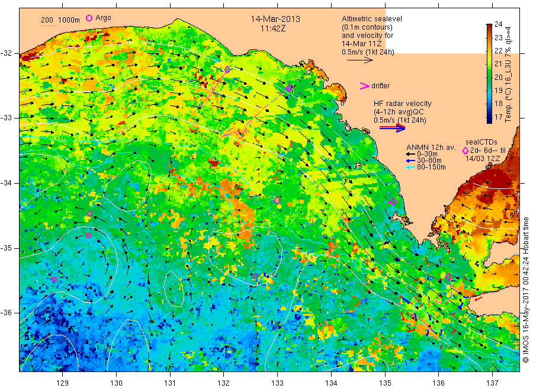Click the longitude label 135
The width and height of the screenshot is (533, 391).
[385, 383]
